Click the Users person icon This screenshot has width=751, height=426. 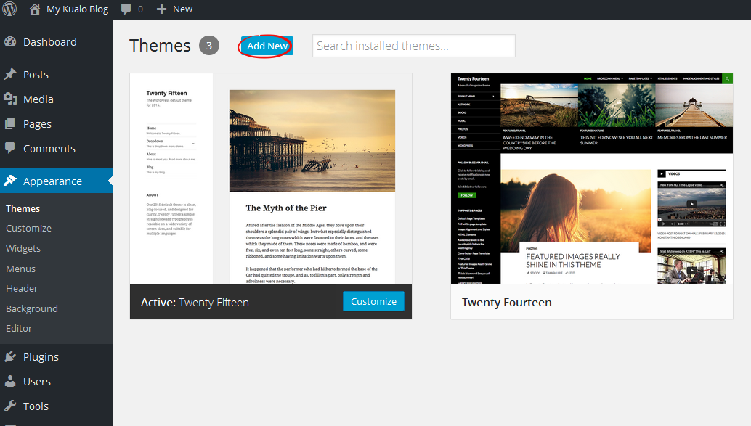pos(10,381)
